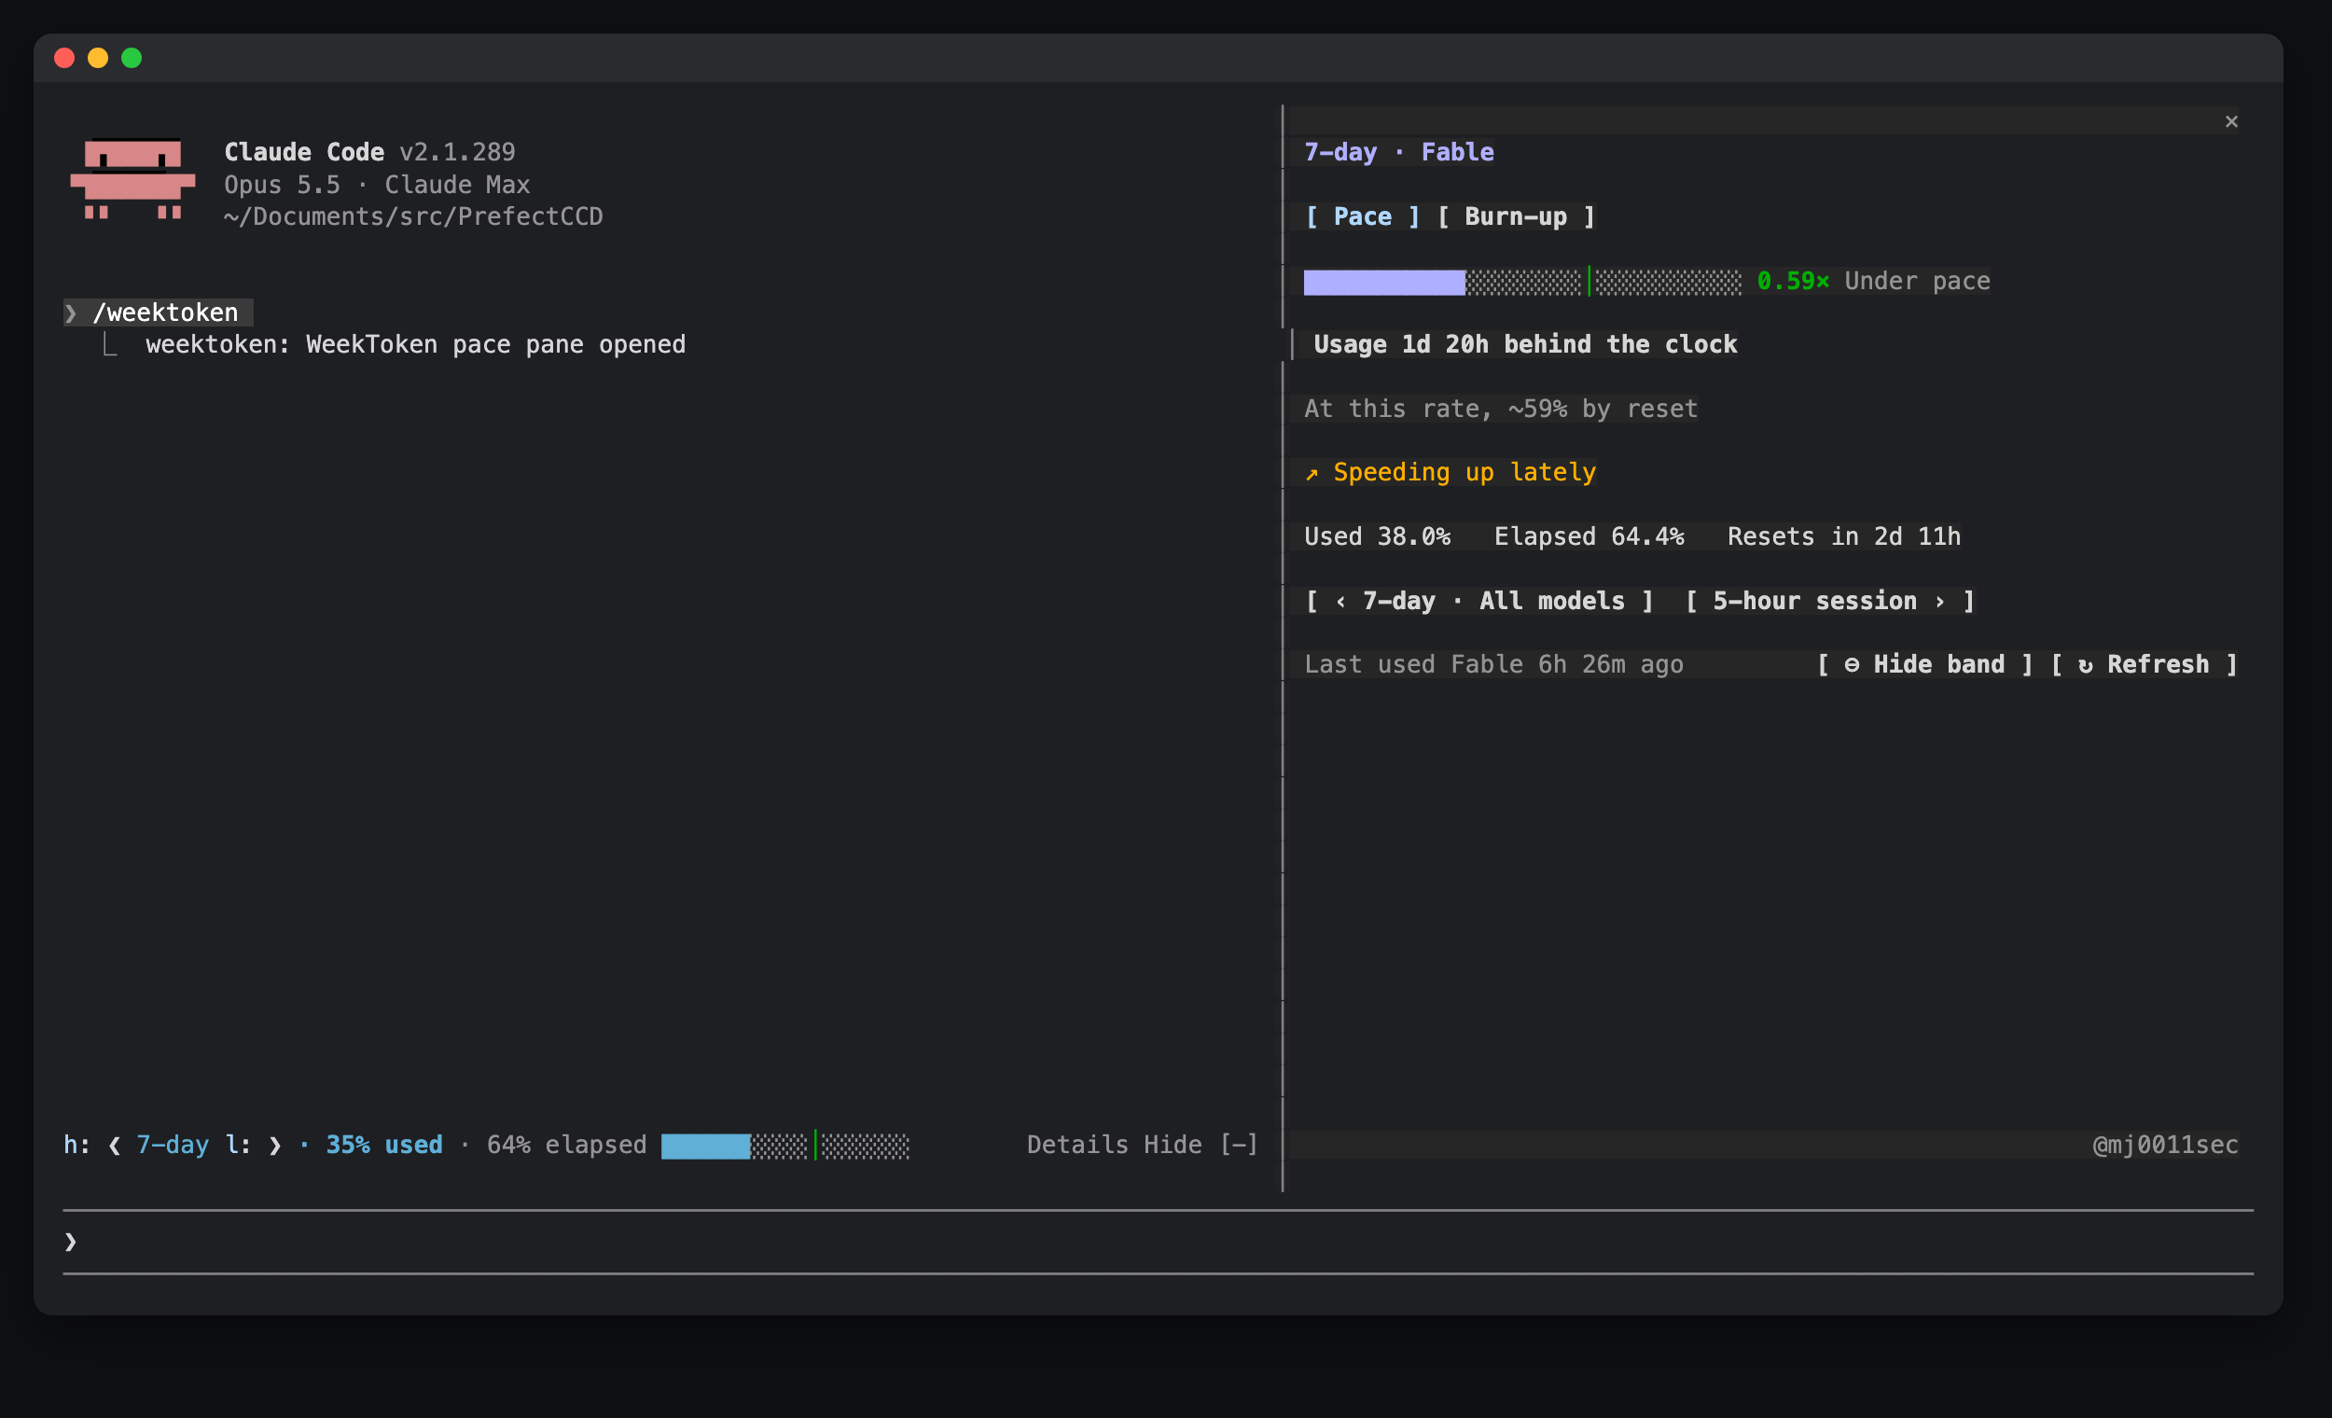2332x1418 pixels.
Task: Click 'Speeding up lately' trend indicator
Action: [x=1450, y=472]
